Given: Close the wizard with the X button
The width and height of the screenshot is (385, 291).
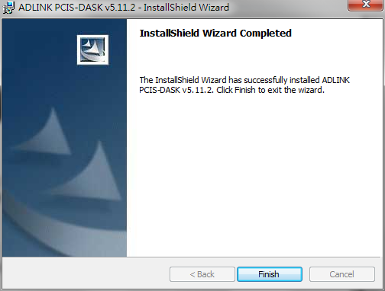Looking at the screenshot, I should click(x=366, y=5).
